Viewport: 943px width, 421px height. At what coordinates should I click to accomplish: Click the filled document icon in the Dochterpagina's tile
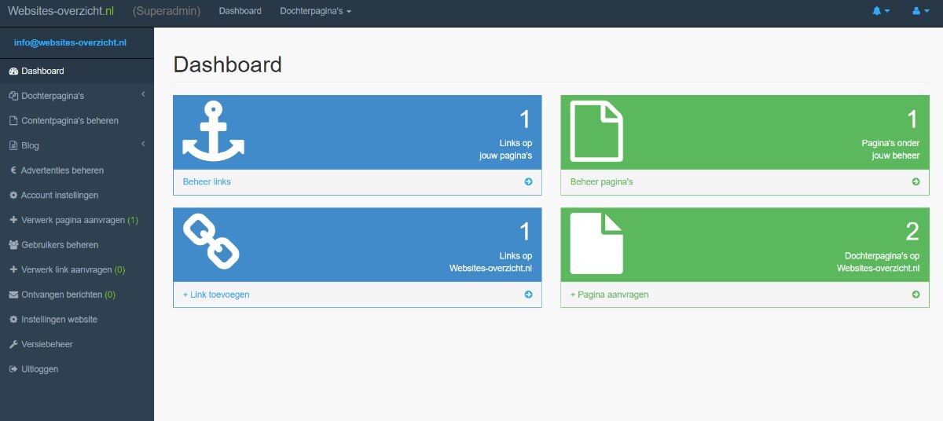[596, 243]
